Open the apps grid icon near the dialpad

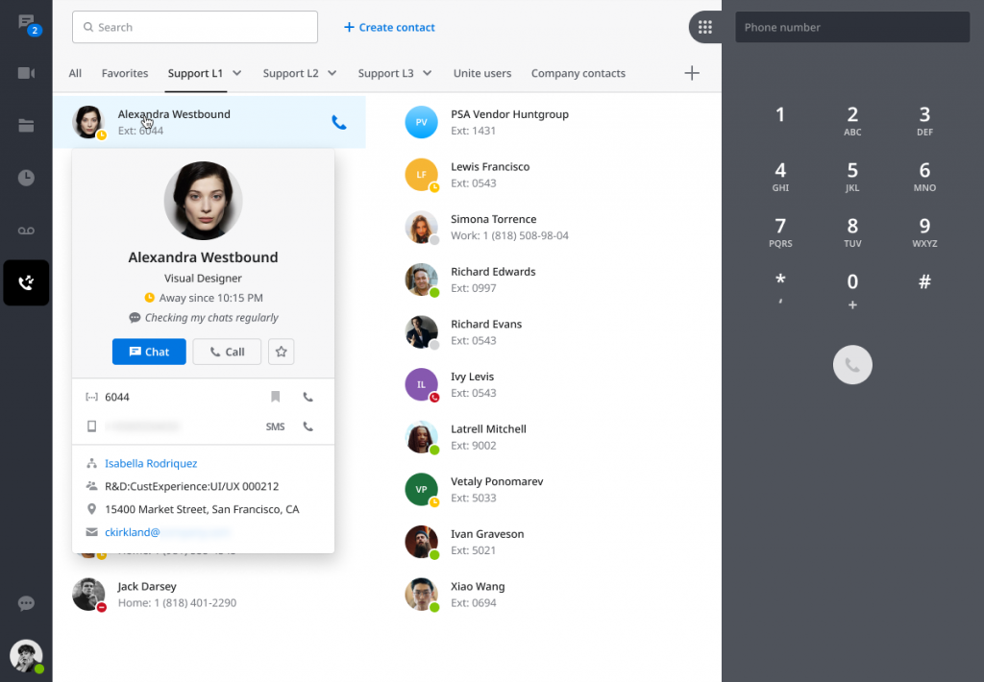(706, 27)
